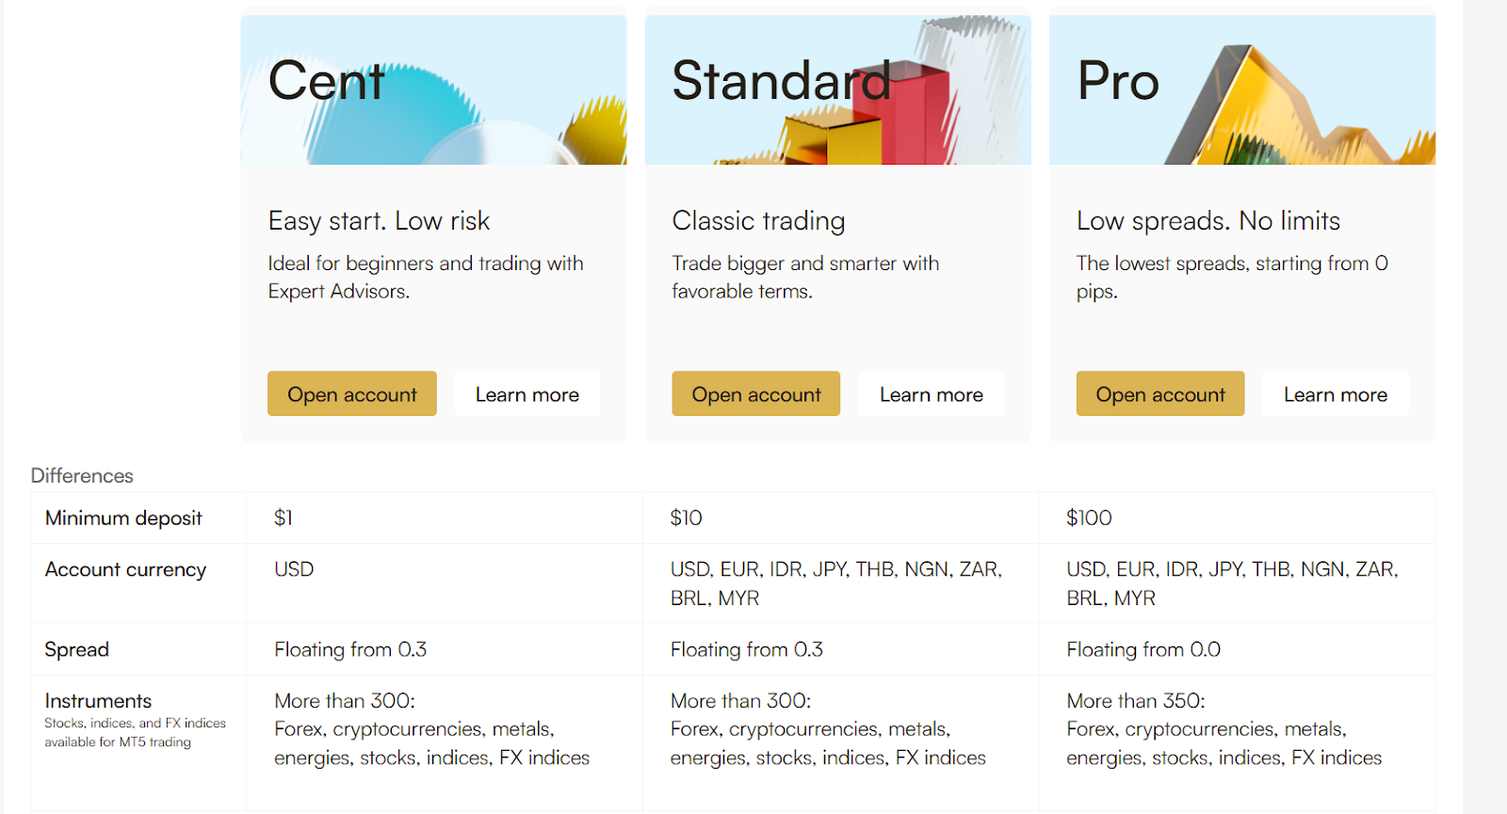This screenshot has height=814, width=1507.
Task: Open account for the Pro plan
Action: (1160, 393)
